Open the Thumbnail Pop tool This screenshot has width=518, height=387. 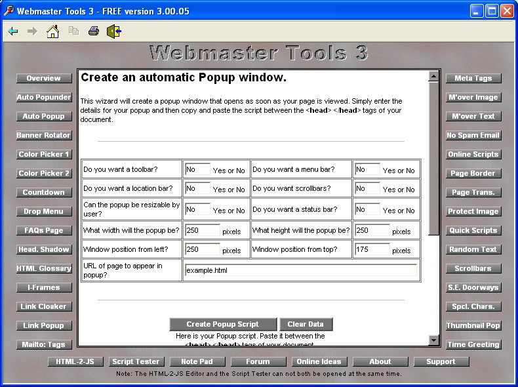click(473, 325)
